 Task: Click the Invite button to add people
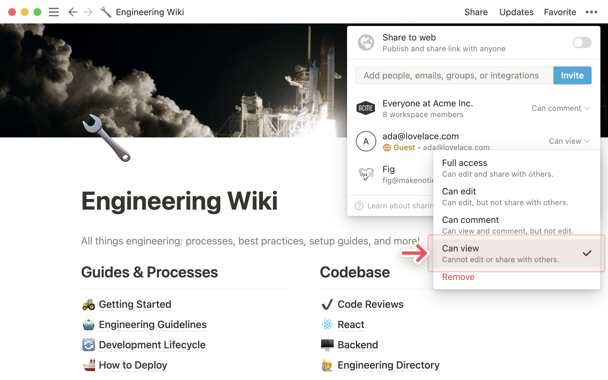point(572,75)
